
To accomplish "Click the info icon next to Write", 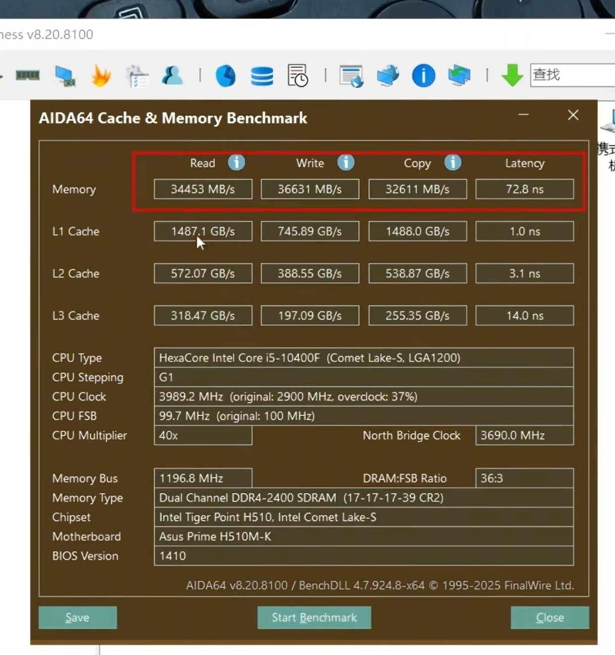I will coord(346,162).
